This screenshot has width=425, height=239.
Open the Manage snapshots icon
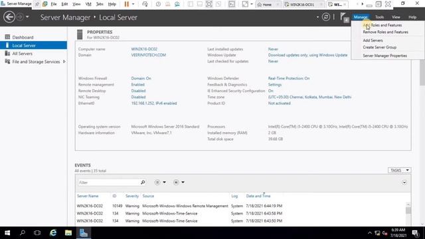click(x=177, y=4)
